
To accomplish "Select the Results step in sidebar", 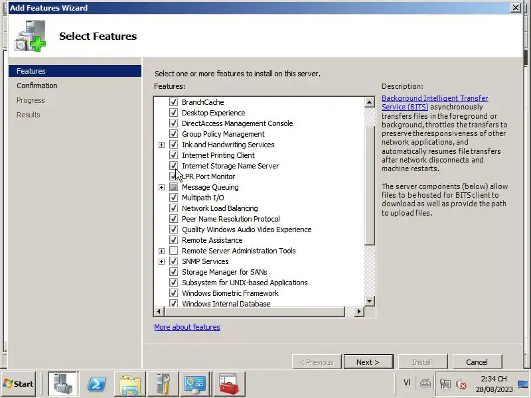I will (28, 115).
